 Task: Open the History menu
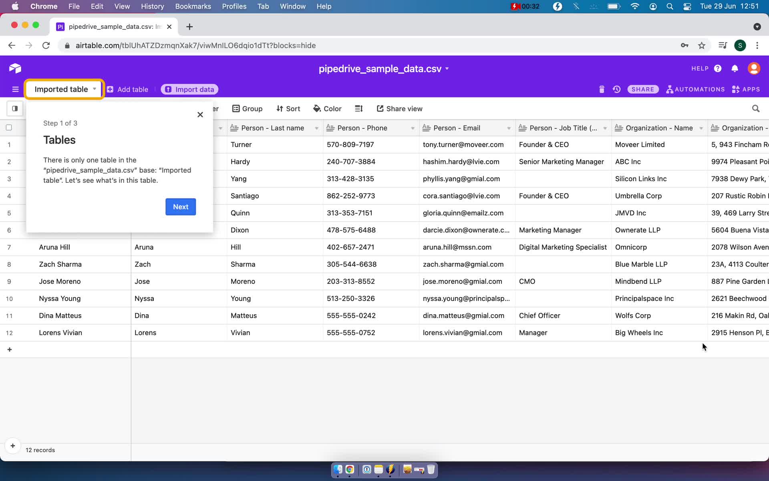click(152, 6)
